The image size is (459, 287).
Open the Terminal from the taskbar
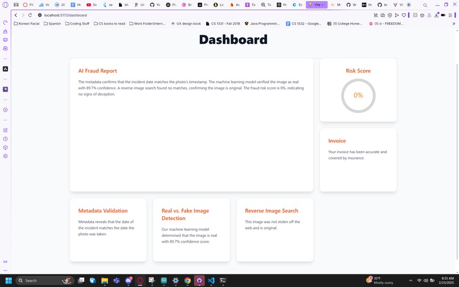pos(223,281)
